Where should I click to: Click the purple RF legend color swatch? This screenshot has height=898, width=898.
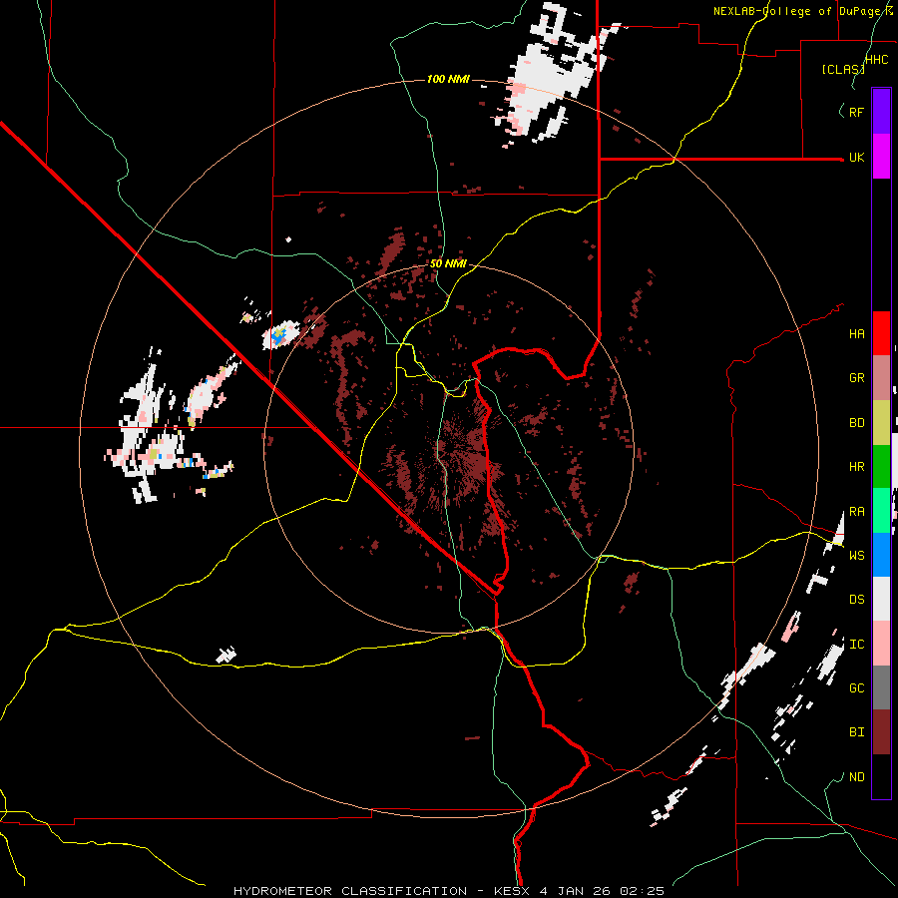tap(881, 112)
